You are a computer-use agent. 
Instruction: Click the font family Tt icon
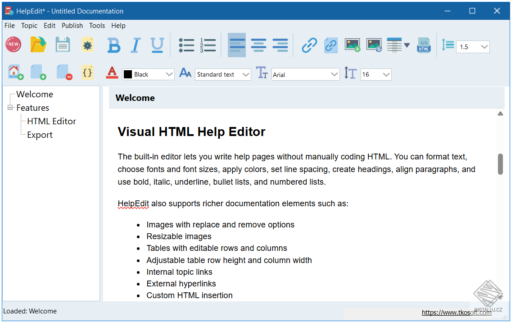point(262,73)
